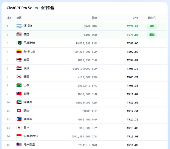
Task: Click the Malaysia flag icon
Action: [x=19, y=145]
